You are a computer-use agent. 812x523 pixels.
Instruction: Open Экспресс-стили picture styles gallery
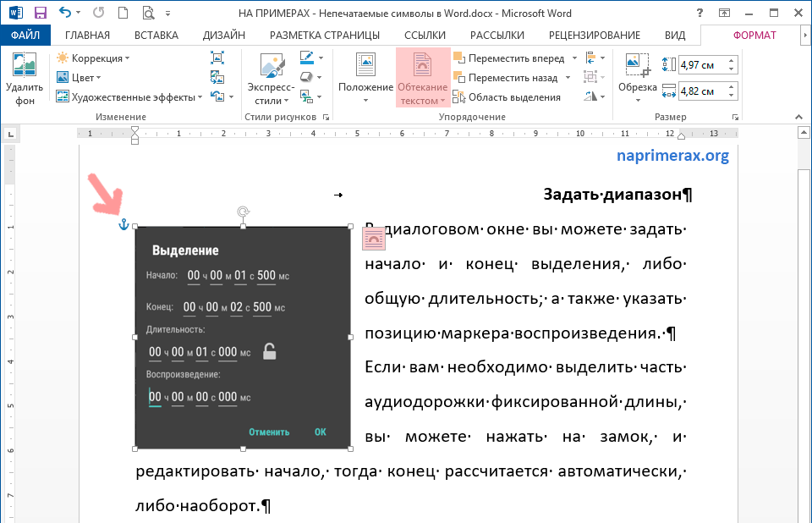click(271, 80)
